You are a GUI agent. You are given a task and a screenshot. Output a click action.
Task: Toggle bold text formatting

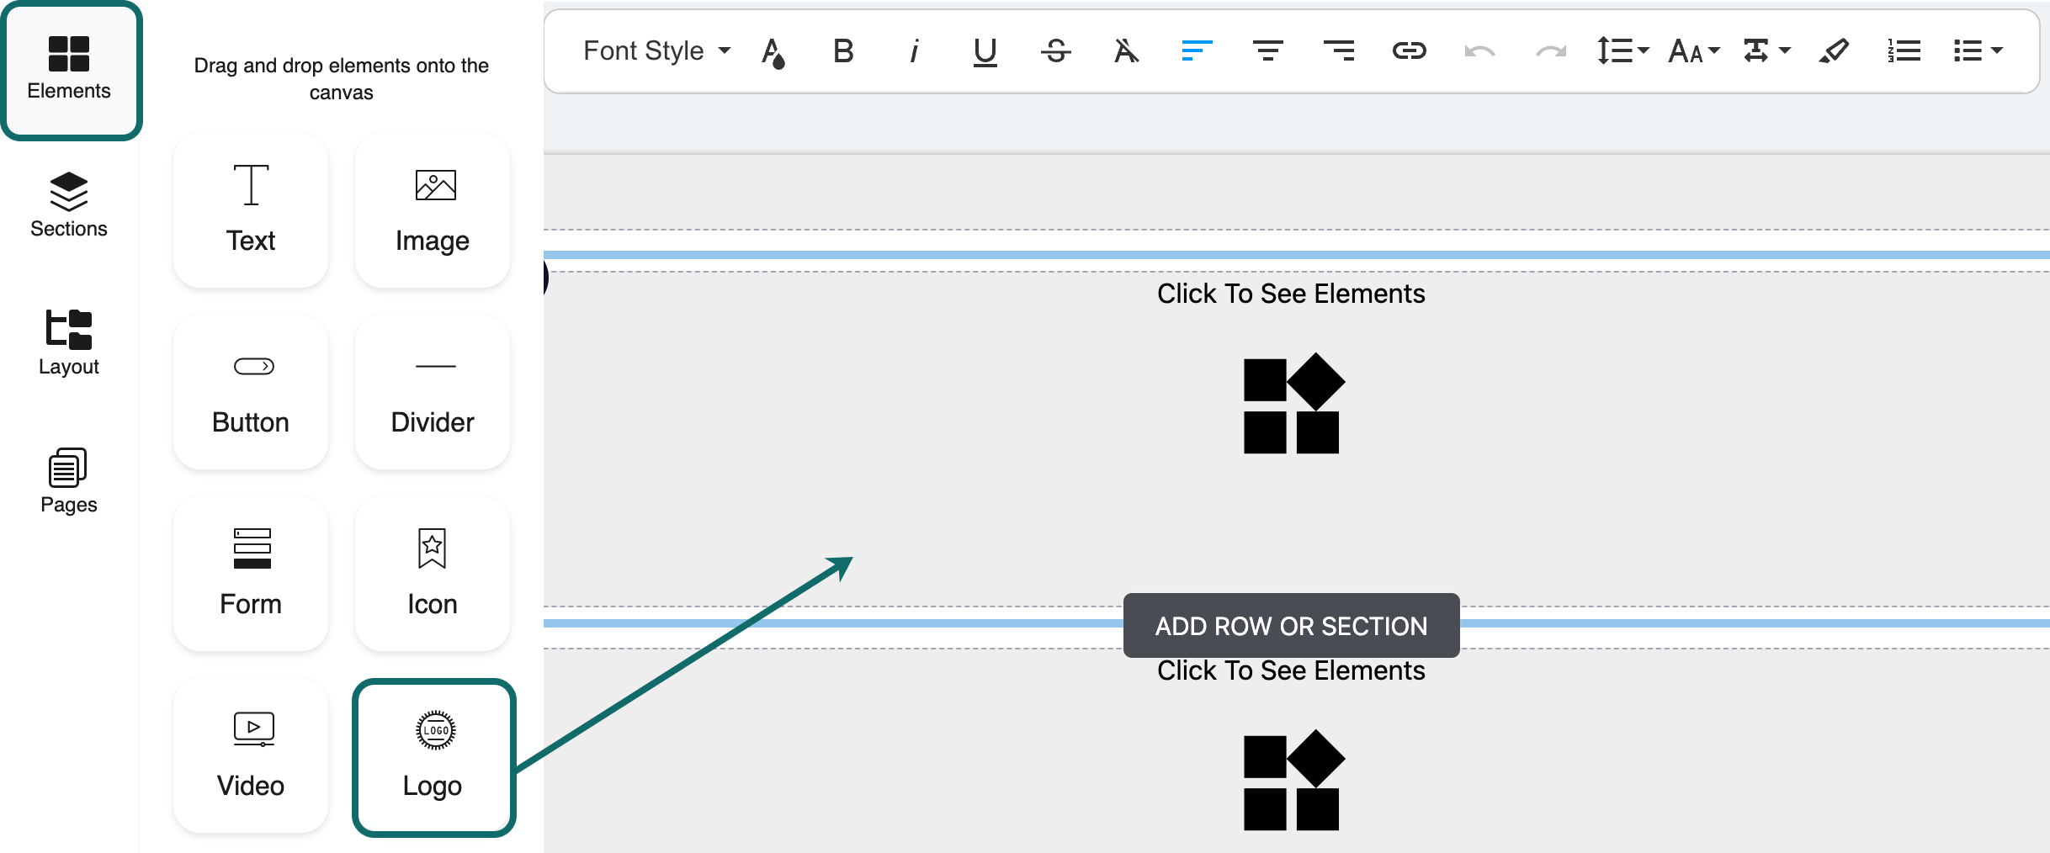click(x=842, y=51)
